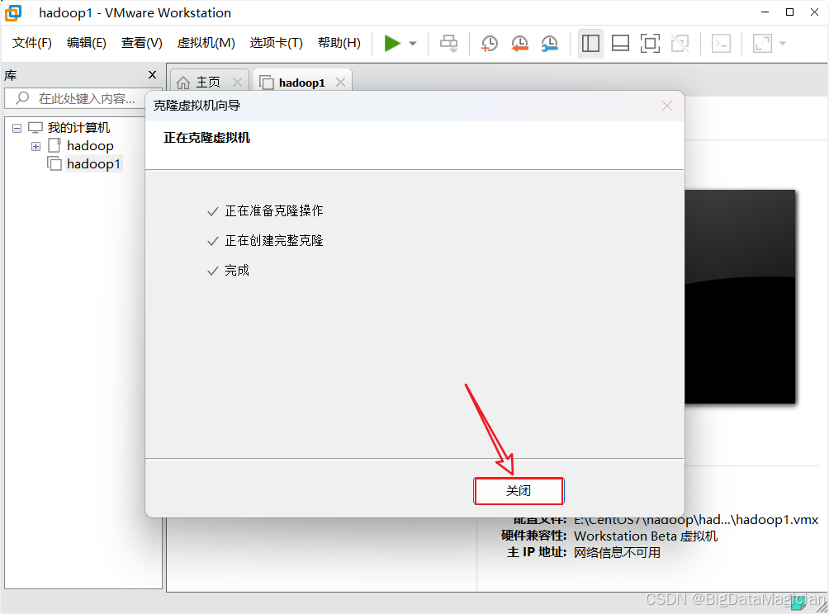Select 我的计算机 in the library tree

(78, 128)
